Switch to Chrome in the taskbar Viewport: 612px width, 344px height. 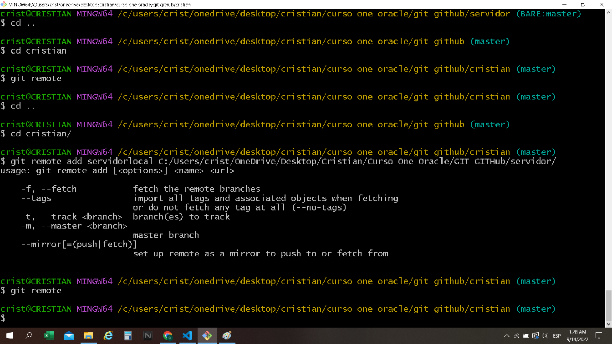point(168,336)
